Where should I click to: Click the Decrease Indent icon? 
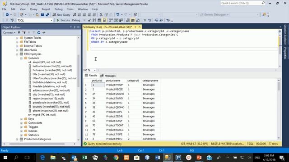click(x=156, y=20)
